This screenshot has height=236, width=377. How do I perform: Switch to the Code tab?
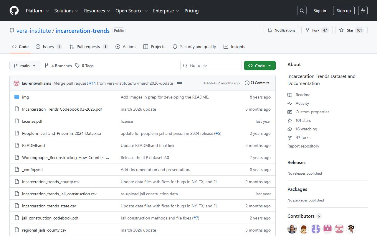tap(20, 47)
